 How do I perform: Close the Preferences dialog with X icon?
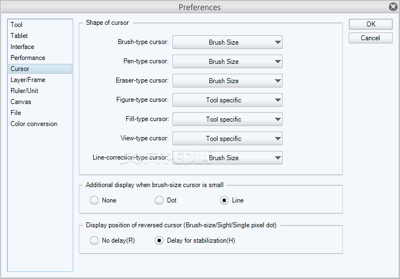point(393,7)
